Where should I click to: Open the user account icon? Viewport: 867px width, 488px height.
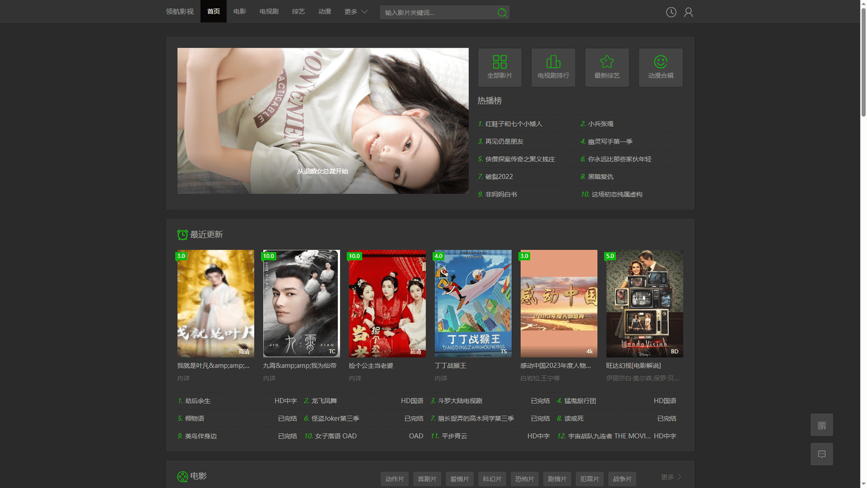click(x=688, y=12)
